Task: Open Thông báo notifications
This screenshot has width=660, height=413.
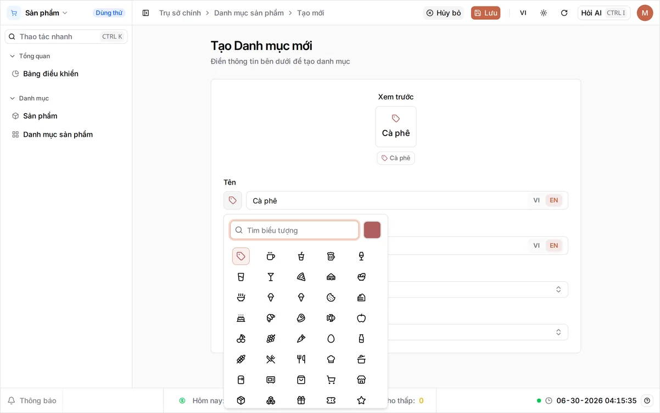Action: [32, 400]
